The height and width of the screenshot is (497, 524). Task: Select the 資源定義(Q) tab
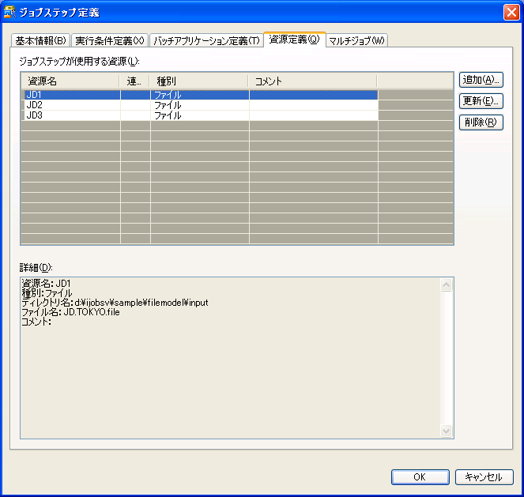tap(295, 40)
